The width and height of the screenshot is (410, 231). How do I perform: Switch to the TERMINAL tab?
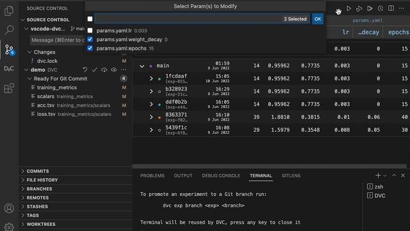click(261, 175)
